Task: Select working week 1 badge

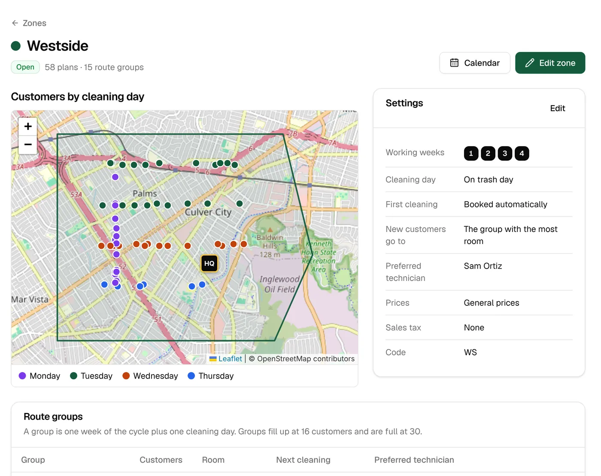Action: 471,153
